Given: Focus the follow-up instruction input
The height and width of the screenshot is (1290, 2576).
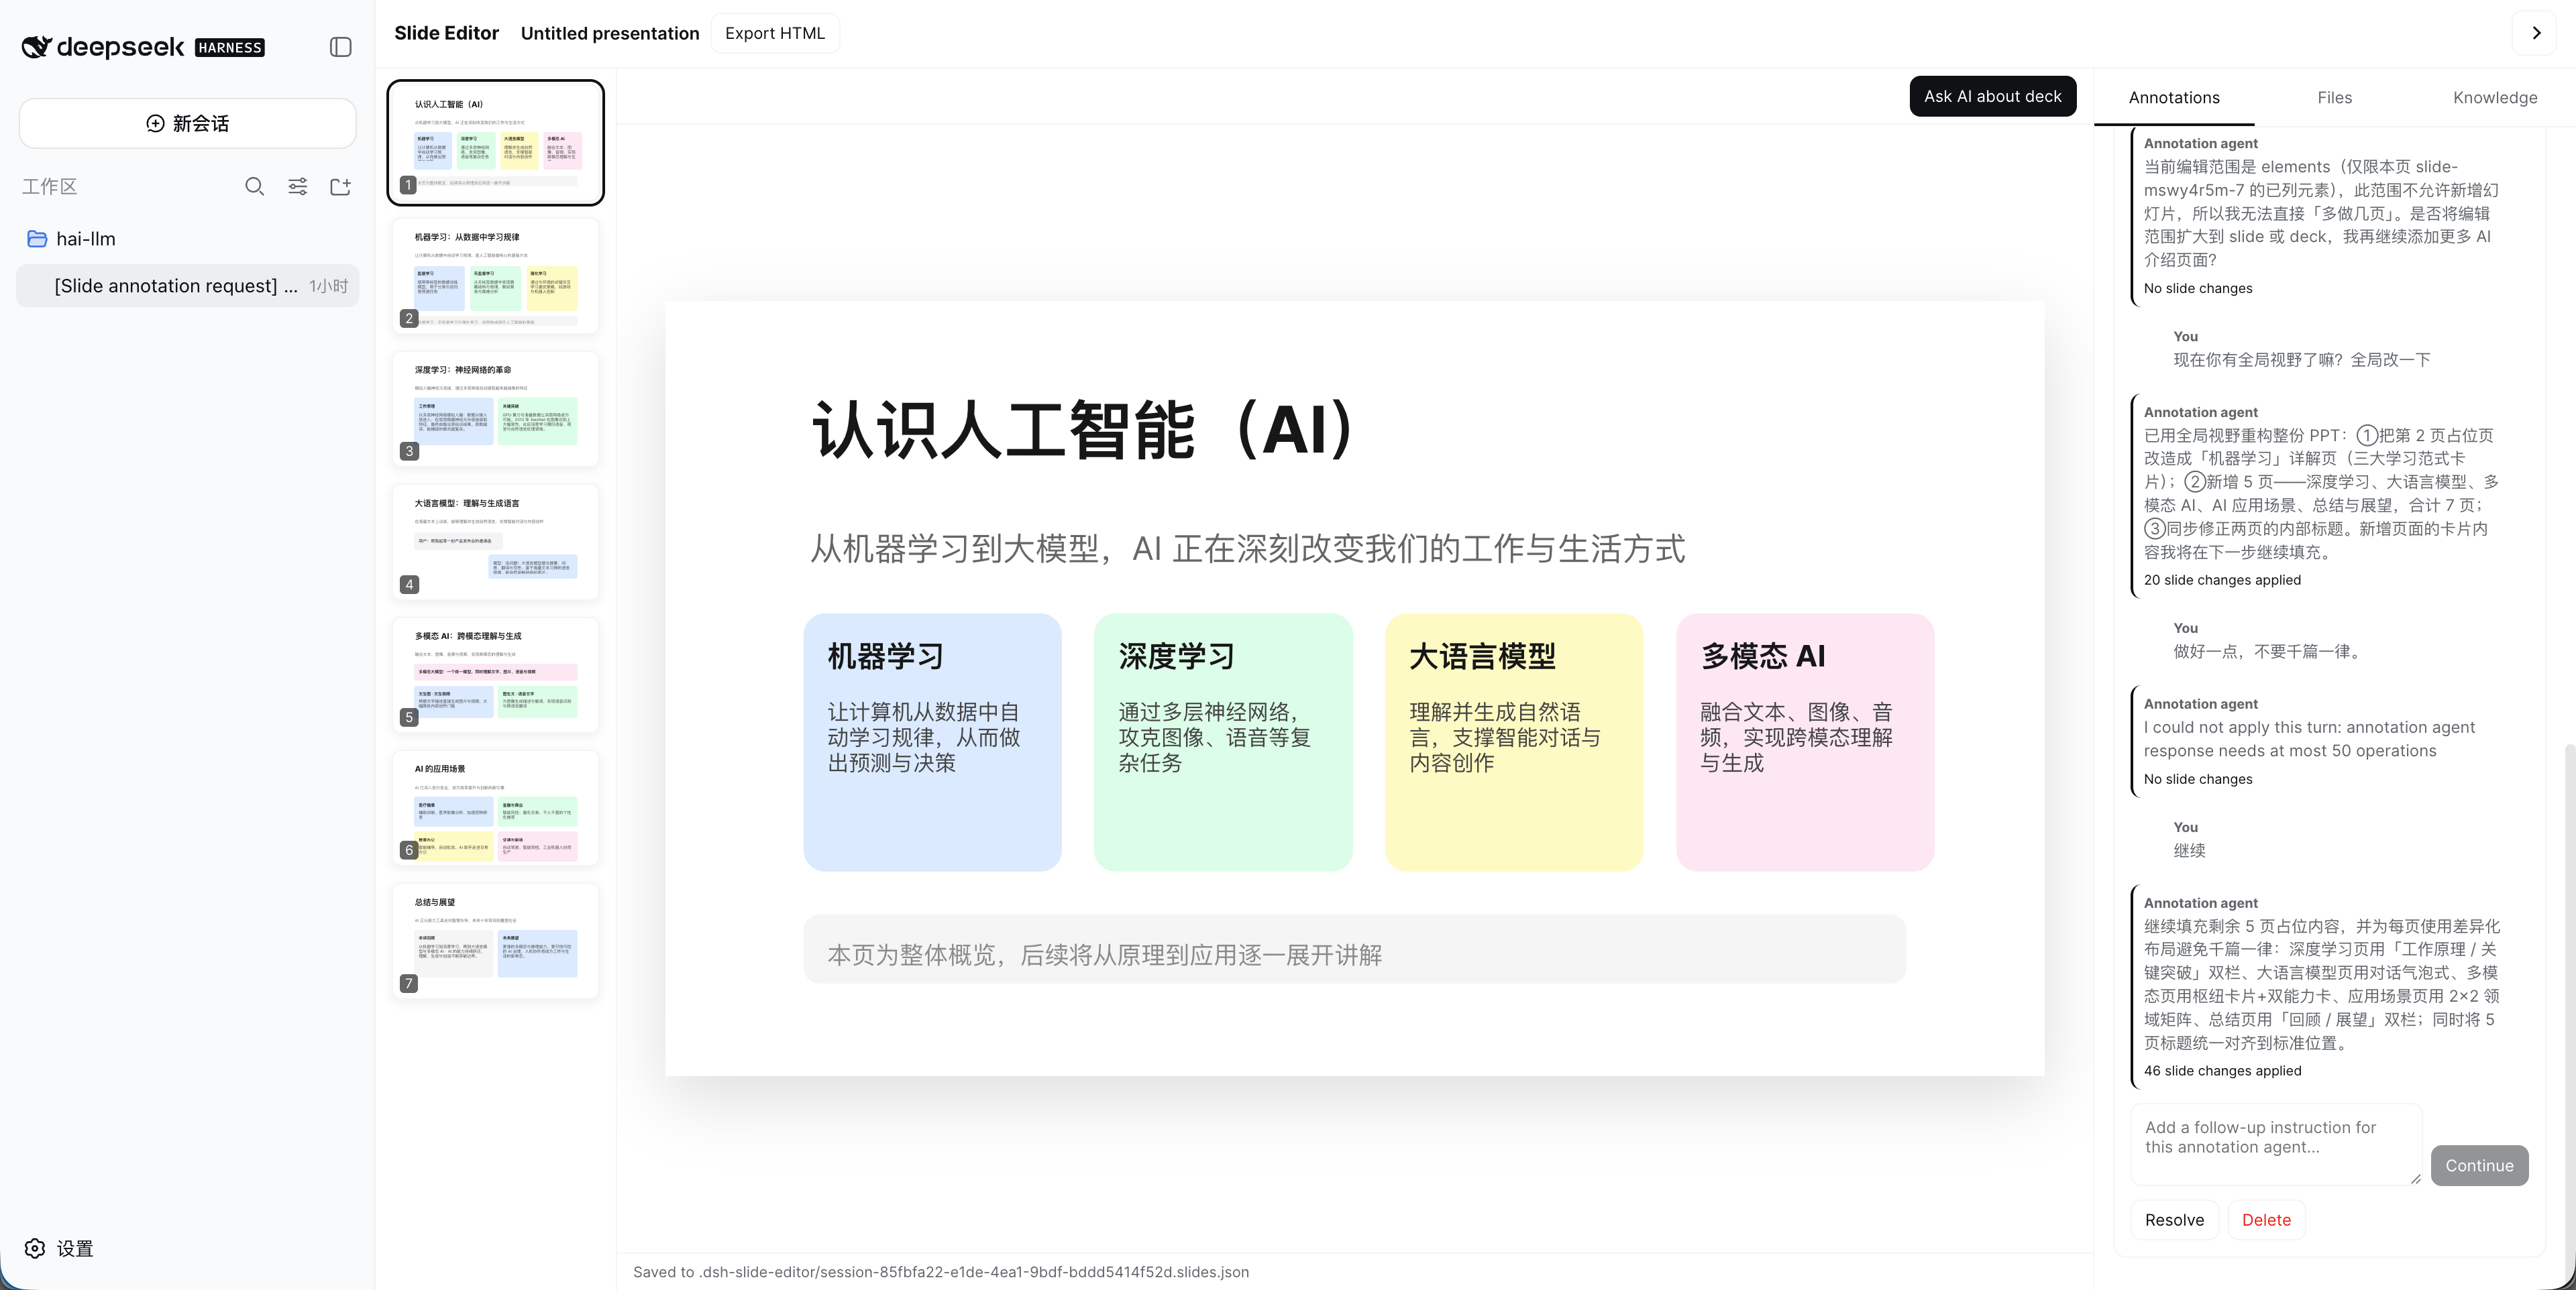Looking at the screenshot, I should coord(2276,1145).
